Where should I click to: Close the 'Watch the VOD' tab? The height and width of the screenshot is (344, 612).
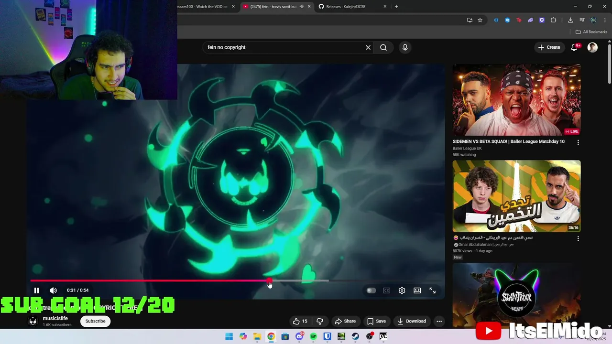[x=233, y=7]
